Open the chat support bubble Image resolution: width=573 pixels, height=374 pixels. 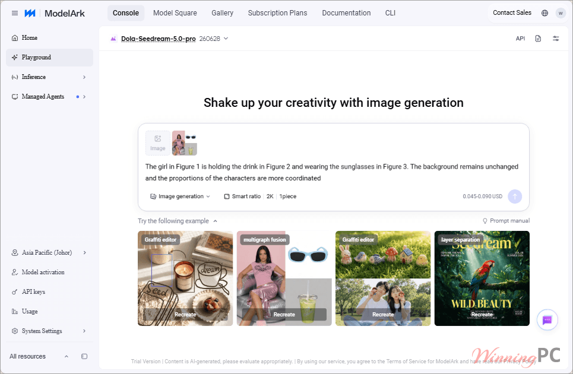click(x=547, y=320)
